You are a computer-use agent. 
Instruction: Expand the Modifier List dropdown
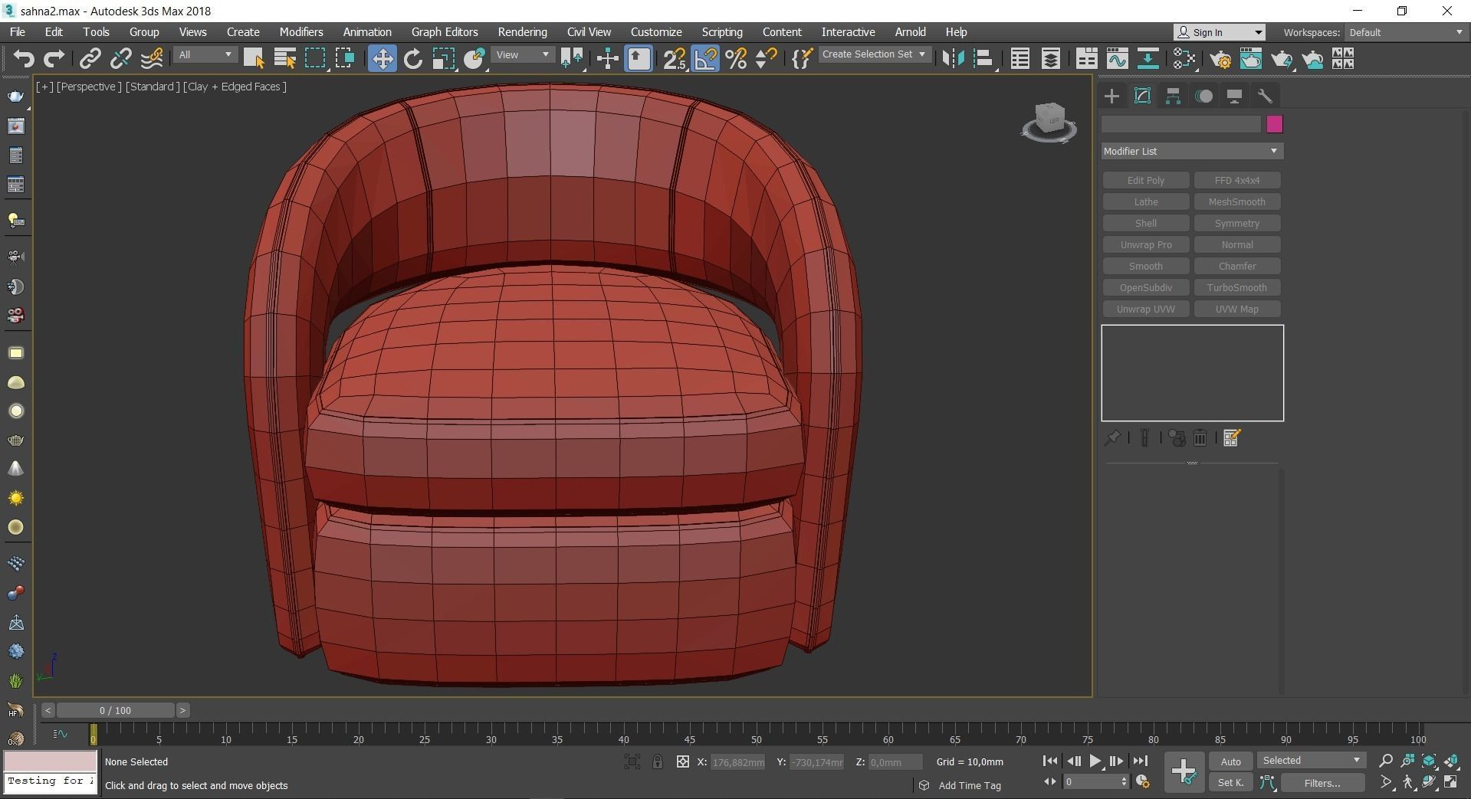(1192, 151)
